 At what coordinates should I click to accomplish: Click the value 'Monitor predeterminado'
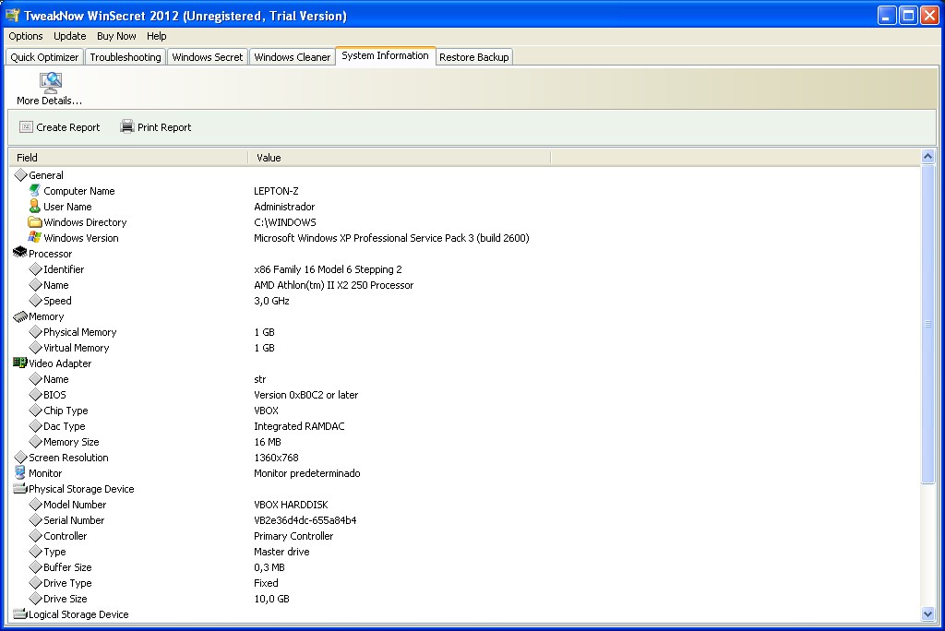(x=306, y=473)
